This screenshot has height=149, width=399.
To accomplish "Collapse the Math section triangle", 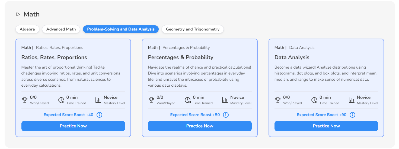I will click(x=18, y=14).
